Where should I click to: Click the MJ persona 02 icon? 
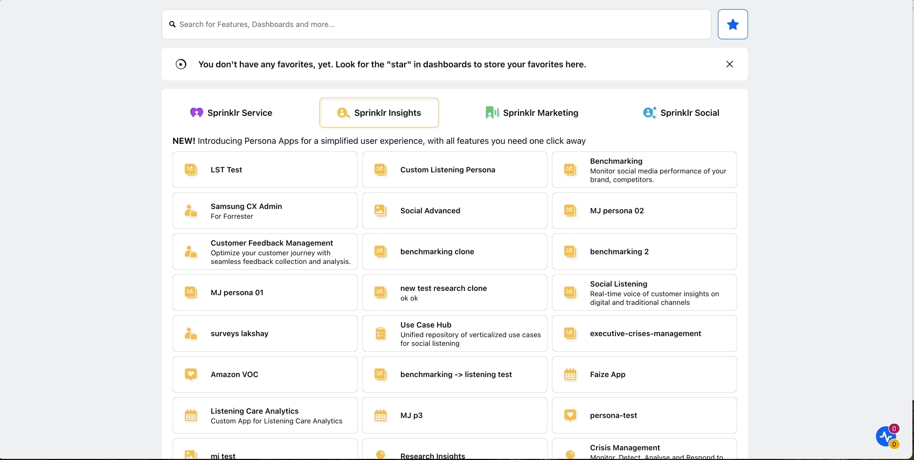[570, 211]
